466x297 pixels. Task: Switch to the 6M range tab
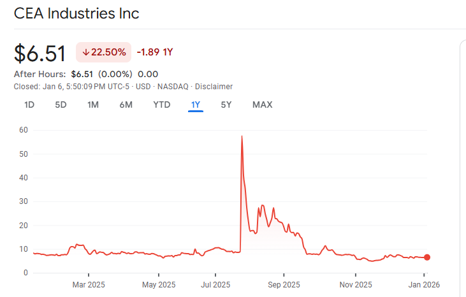tap(126, 105)
